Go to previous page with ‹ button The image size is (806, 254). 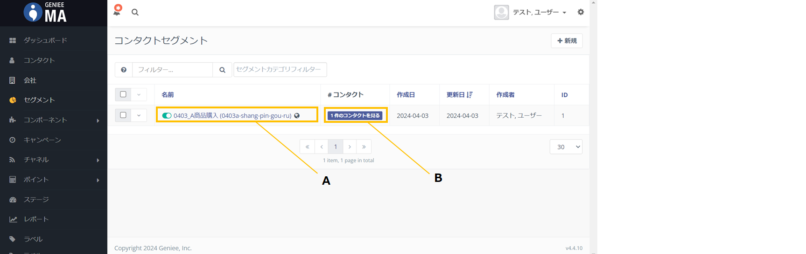[322, 147]
